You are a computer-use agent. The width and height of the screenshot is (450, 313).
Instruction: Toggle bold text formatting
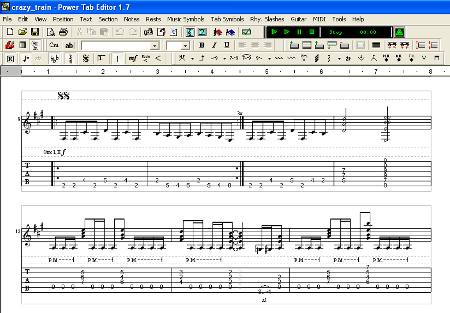(x=202, y=45)
